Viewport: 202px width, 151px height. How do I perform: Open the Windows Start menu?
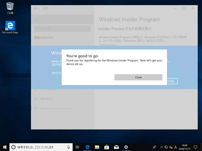(x=5, y=147)
